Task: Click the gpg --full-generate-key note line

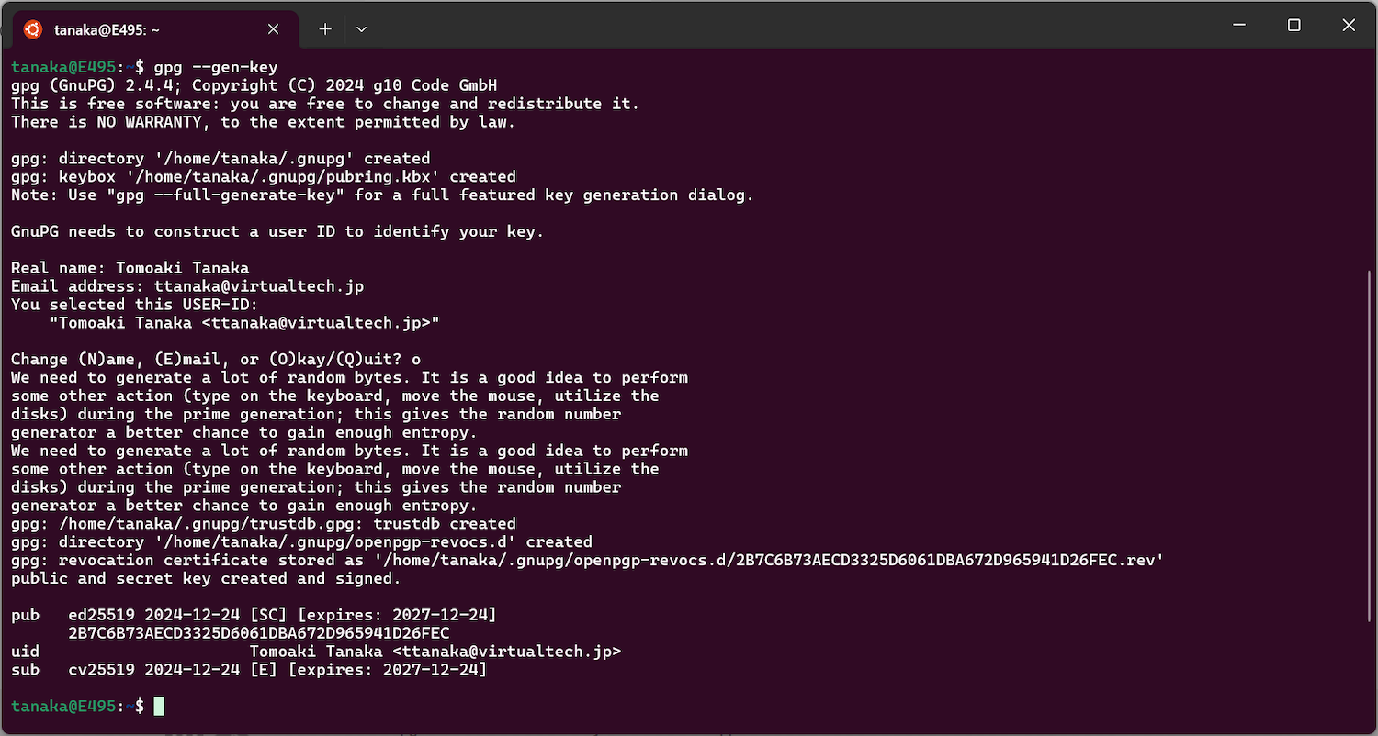Action: [382, 195]
